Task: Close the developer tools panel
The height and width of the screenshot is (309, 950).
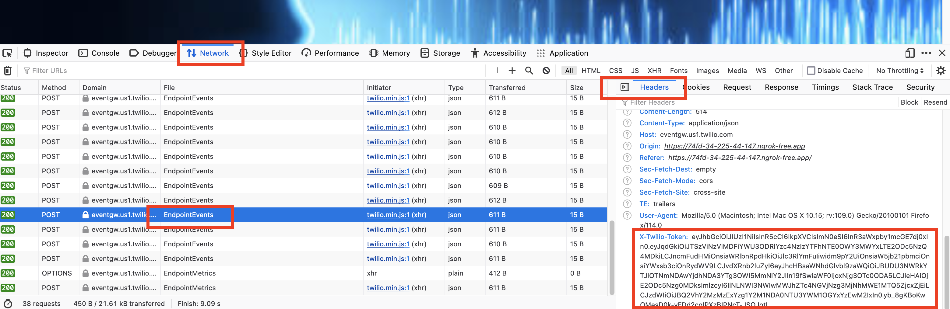Action: [x=942, y=53]
